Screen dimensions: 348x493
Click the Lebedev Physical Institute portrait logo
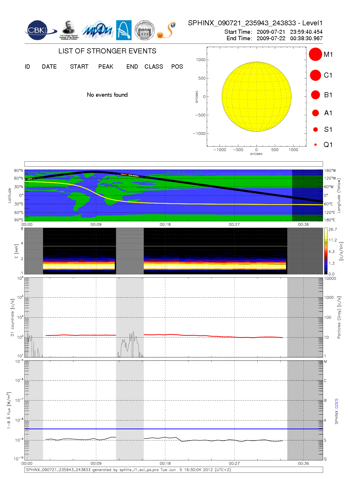tap(69, 30)
